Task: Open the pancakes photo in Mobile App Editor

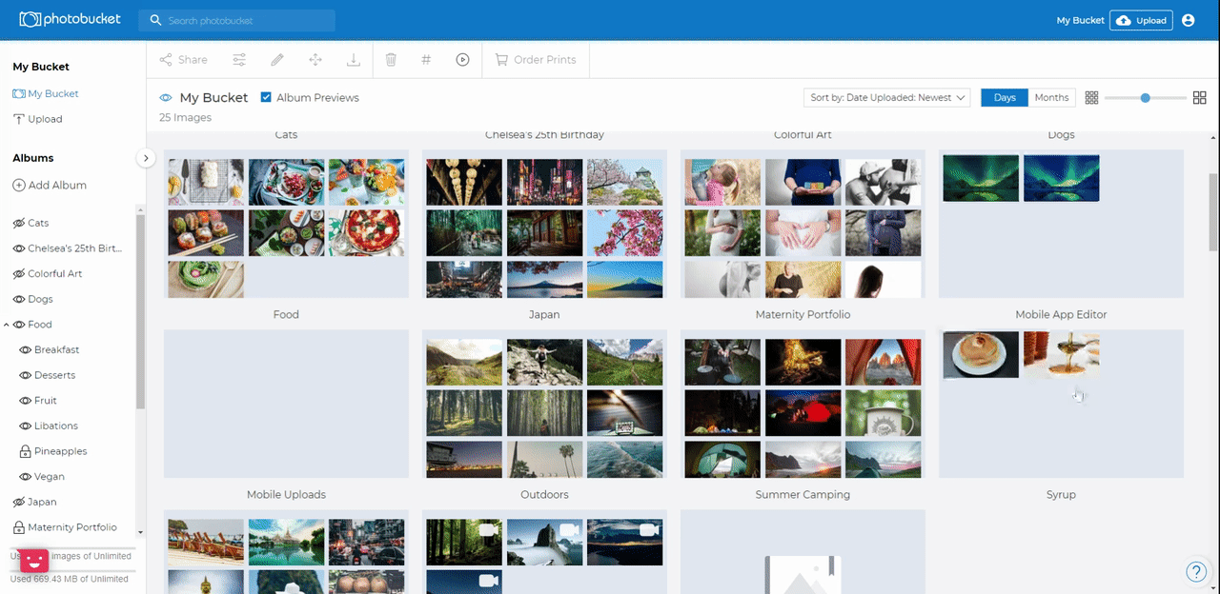Action: click(x=981, y=355)
